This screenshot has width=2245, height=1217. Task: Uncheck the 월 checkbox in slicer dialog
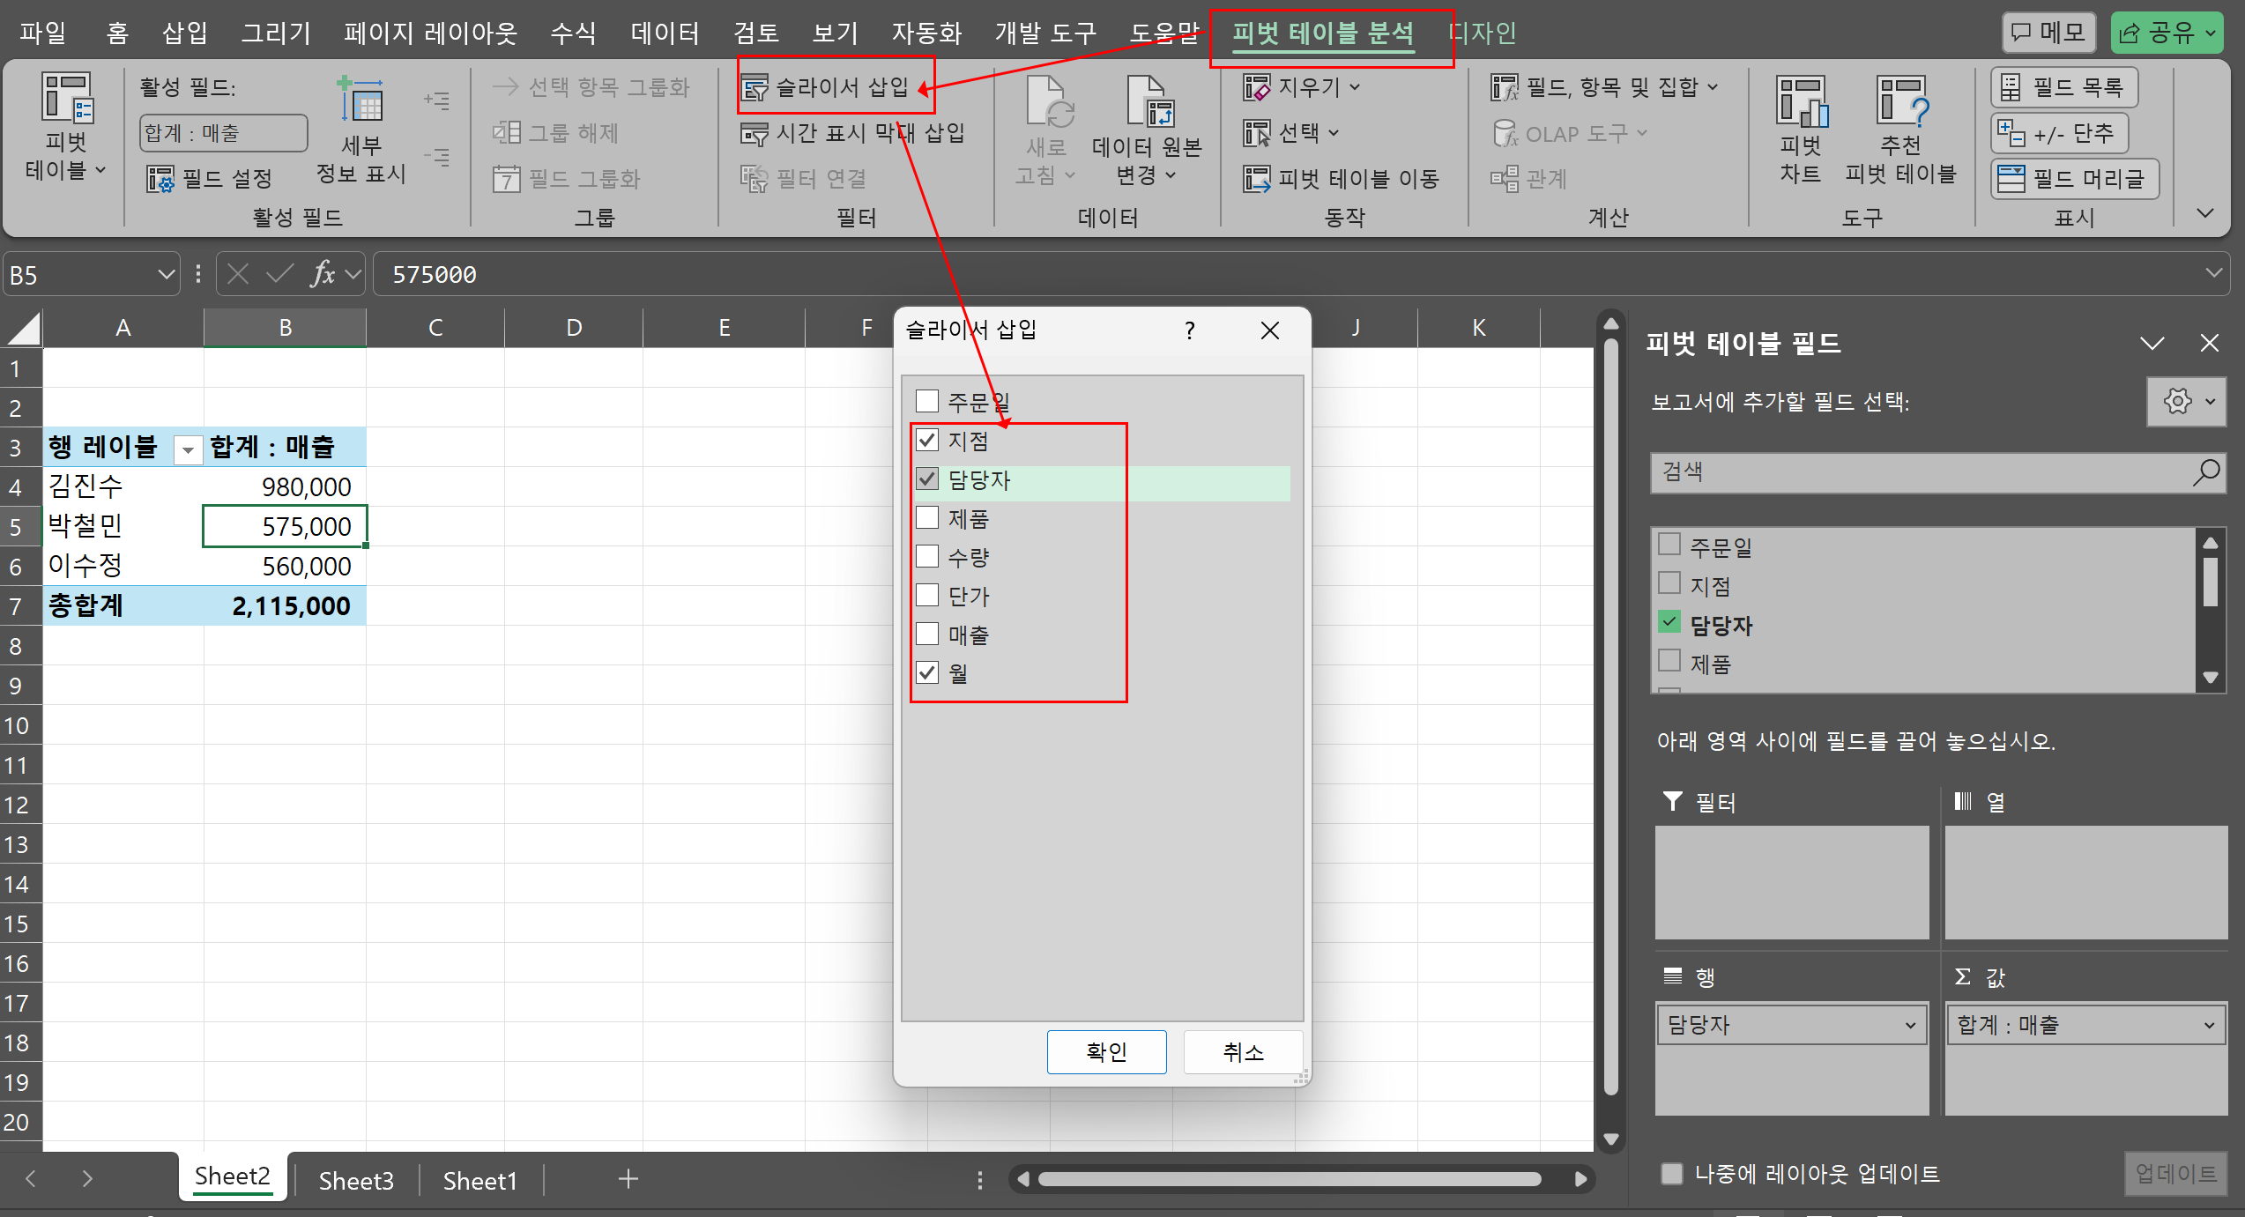click(927, 673)
